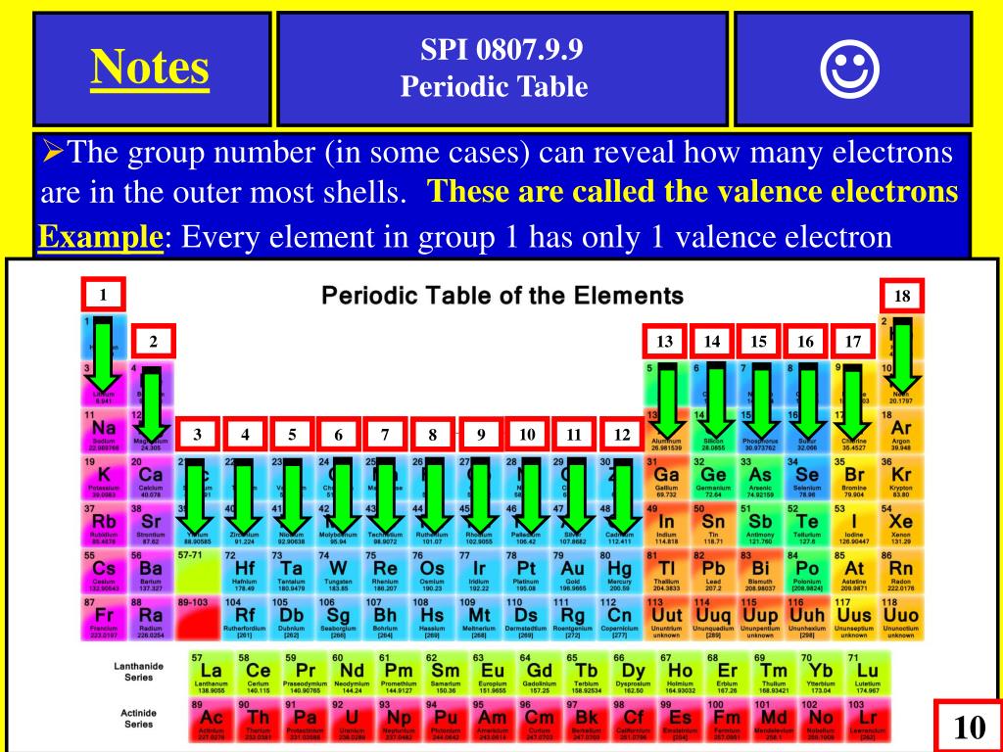Click the underlined Notes heading
This screenshot has width=1003, height=752.
(x=150, y=68)
